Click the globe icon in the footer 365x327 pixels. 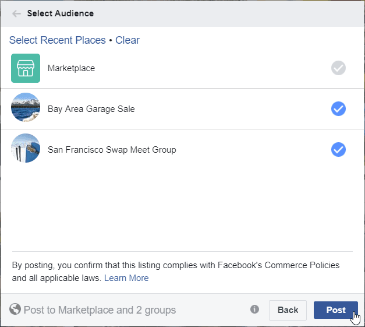coord(15,309)
